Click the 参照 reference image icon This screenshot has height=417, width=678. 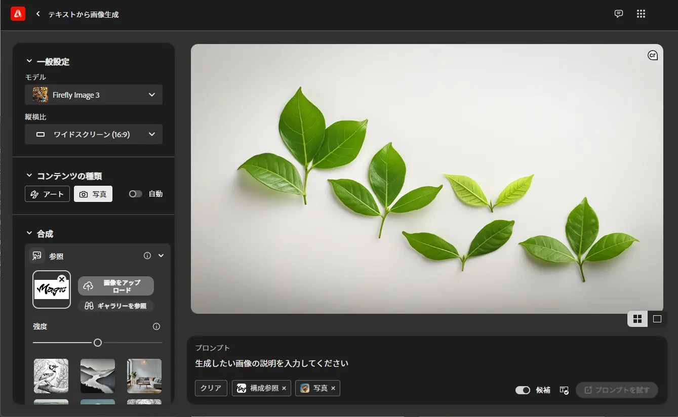pos(37,256)
